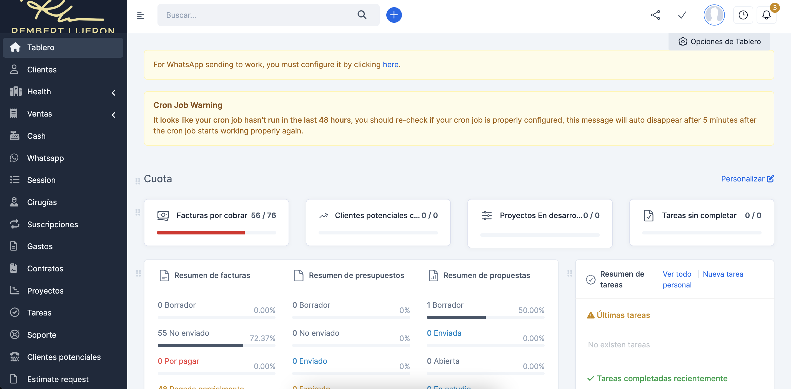Screen dimensions: 791x389
Task: Open the clock timesheet icon
Action: coord(743,15)
